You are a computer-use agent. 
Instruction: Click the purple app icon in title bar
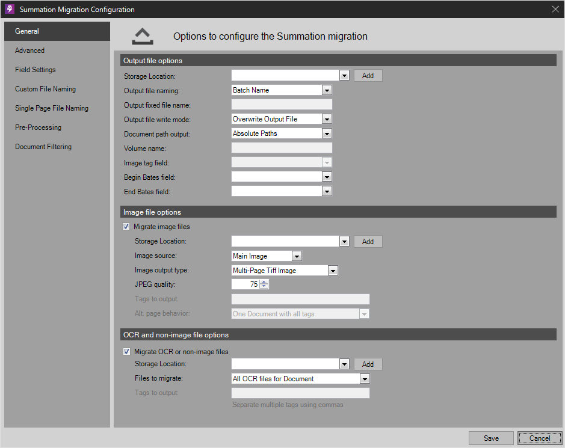click(10, 9)
